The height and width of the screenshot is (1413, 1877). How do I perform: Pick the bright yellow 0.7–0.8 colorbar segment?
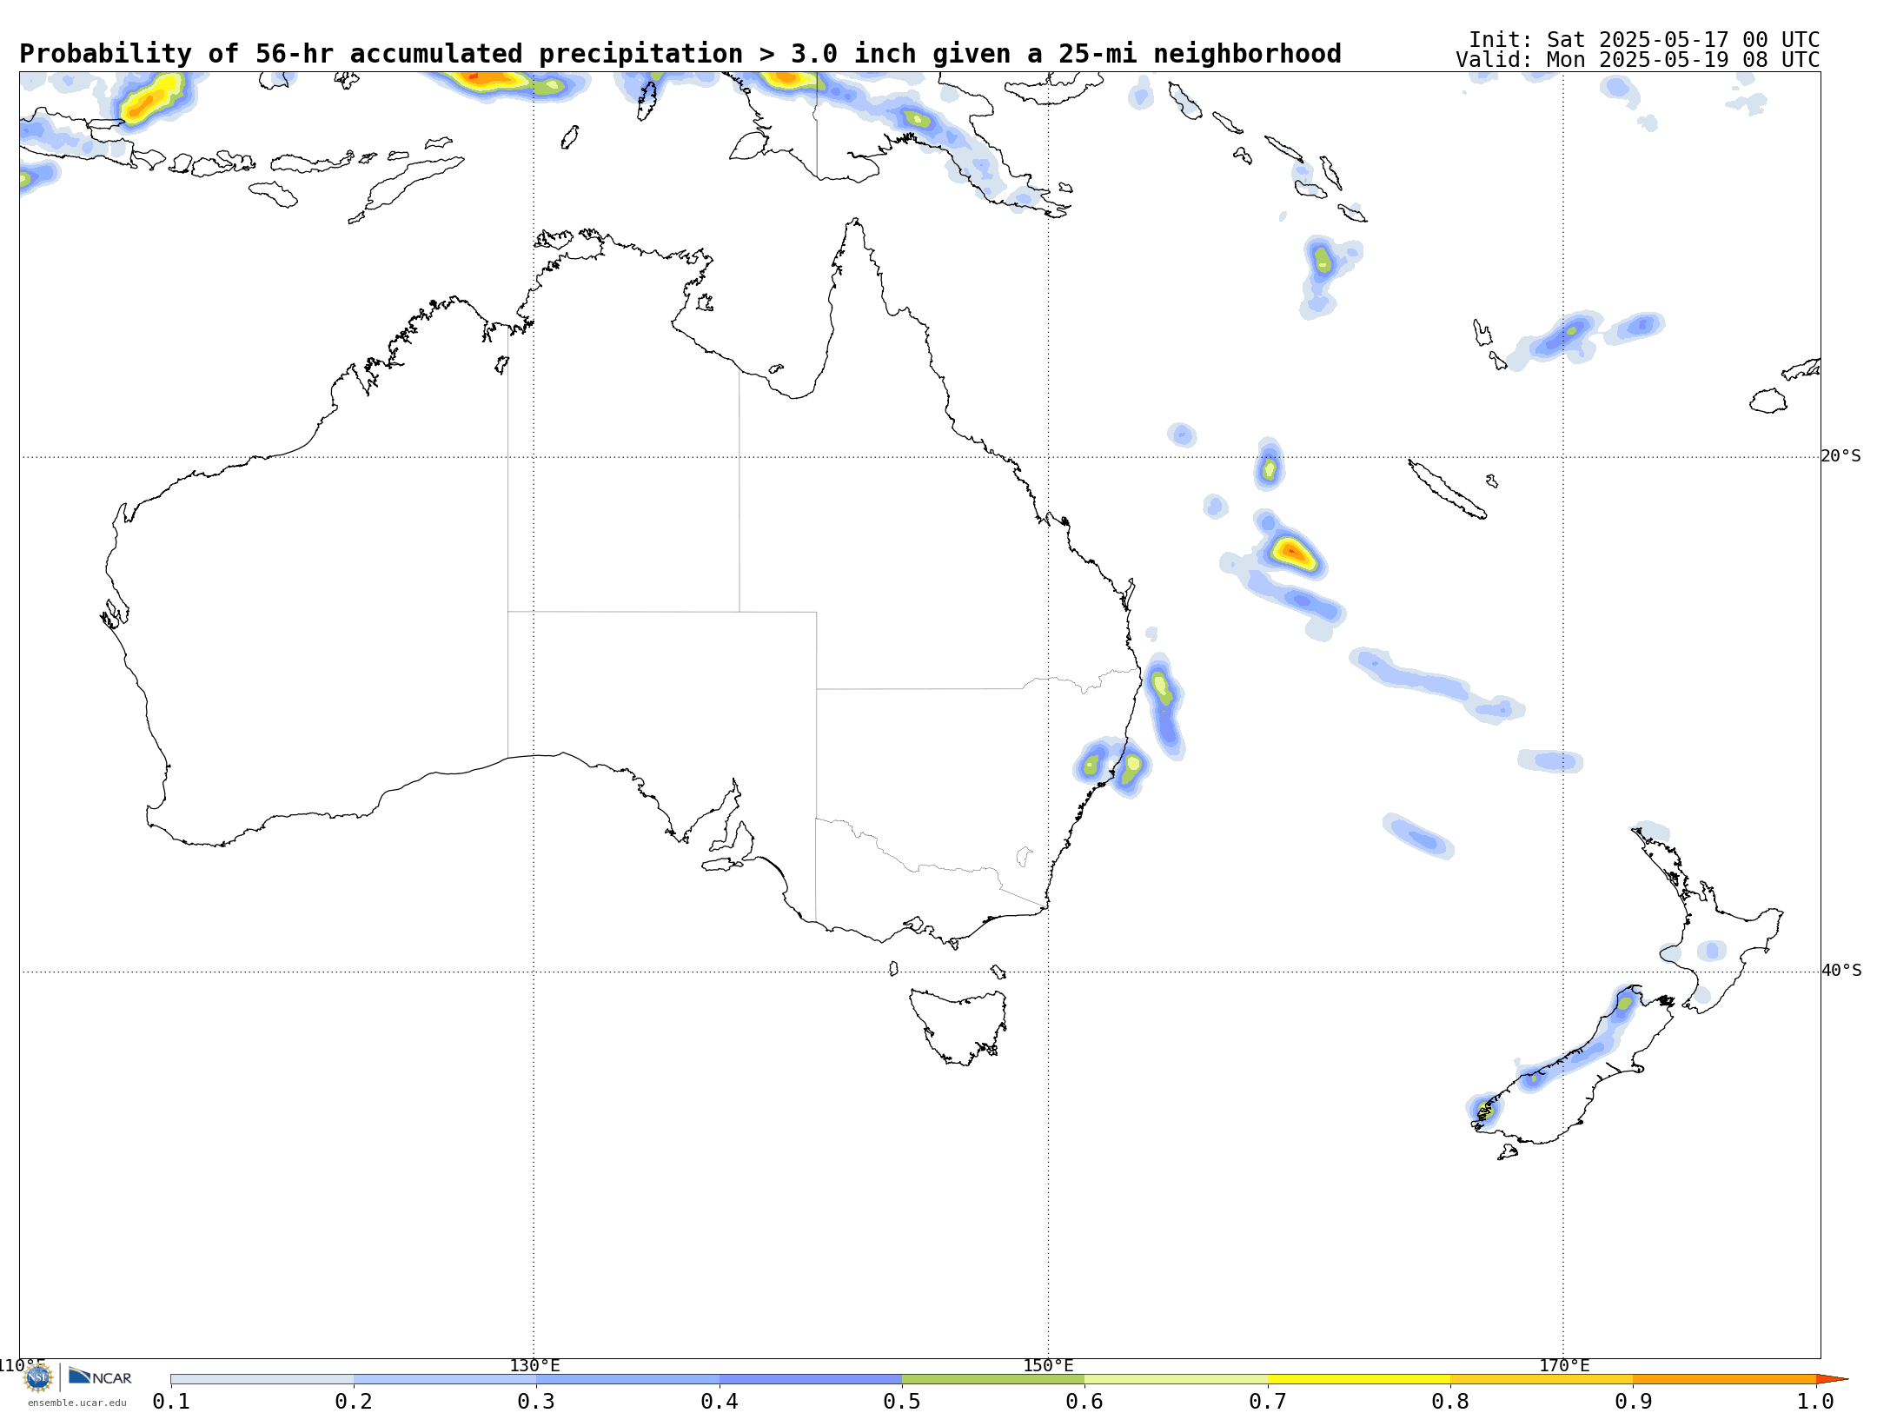click(1359, 1379)
